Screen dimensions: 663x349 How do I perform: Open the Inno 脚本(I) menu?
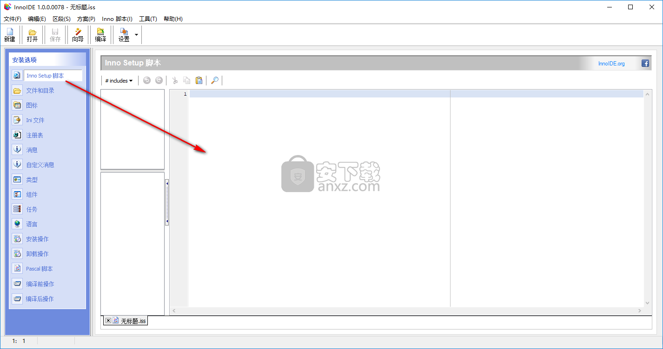pos(117,19)
